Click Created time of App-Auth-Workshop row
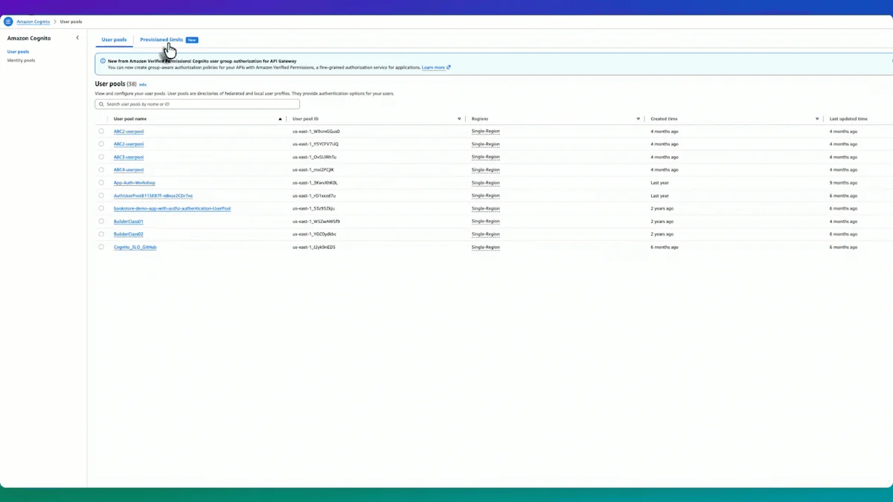893x502 pixels. tap(659, 183)
